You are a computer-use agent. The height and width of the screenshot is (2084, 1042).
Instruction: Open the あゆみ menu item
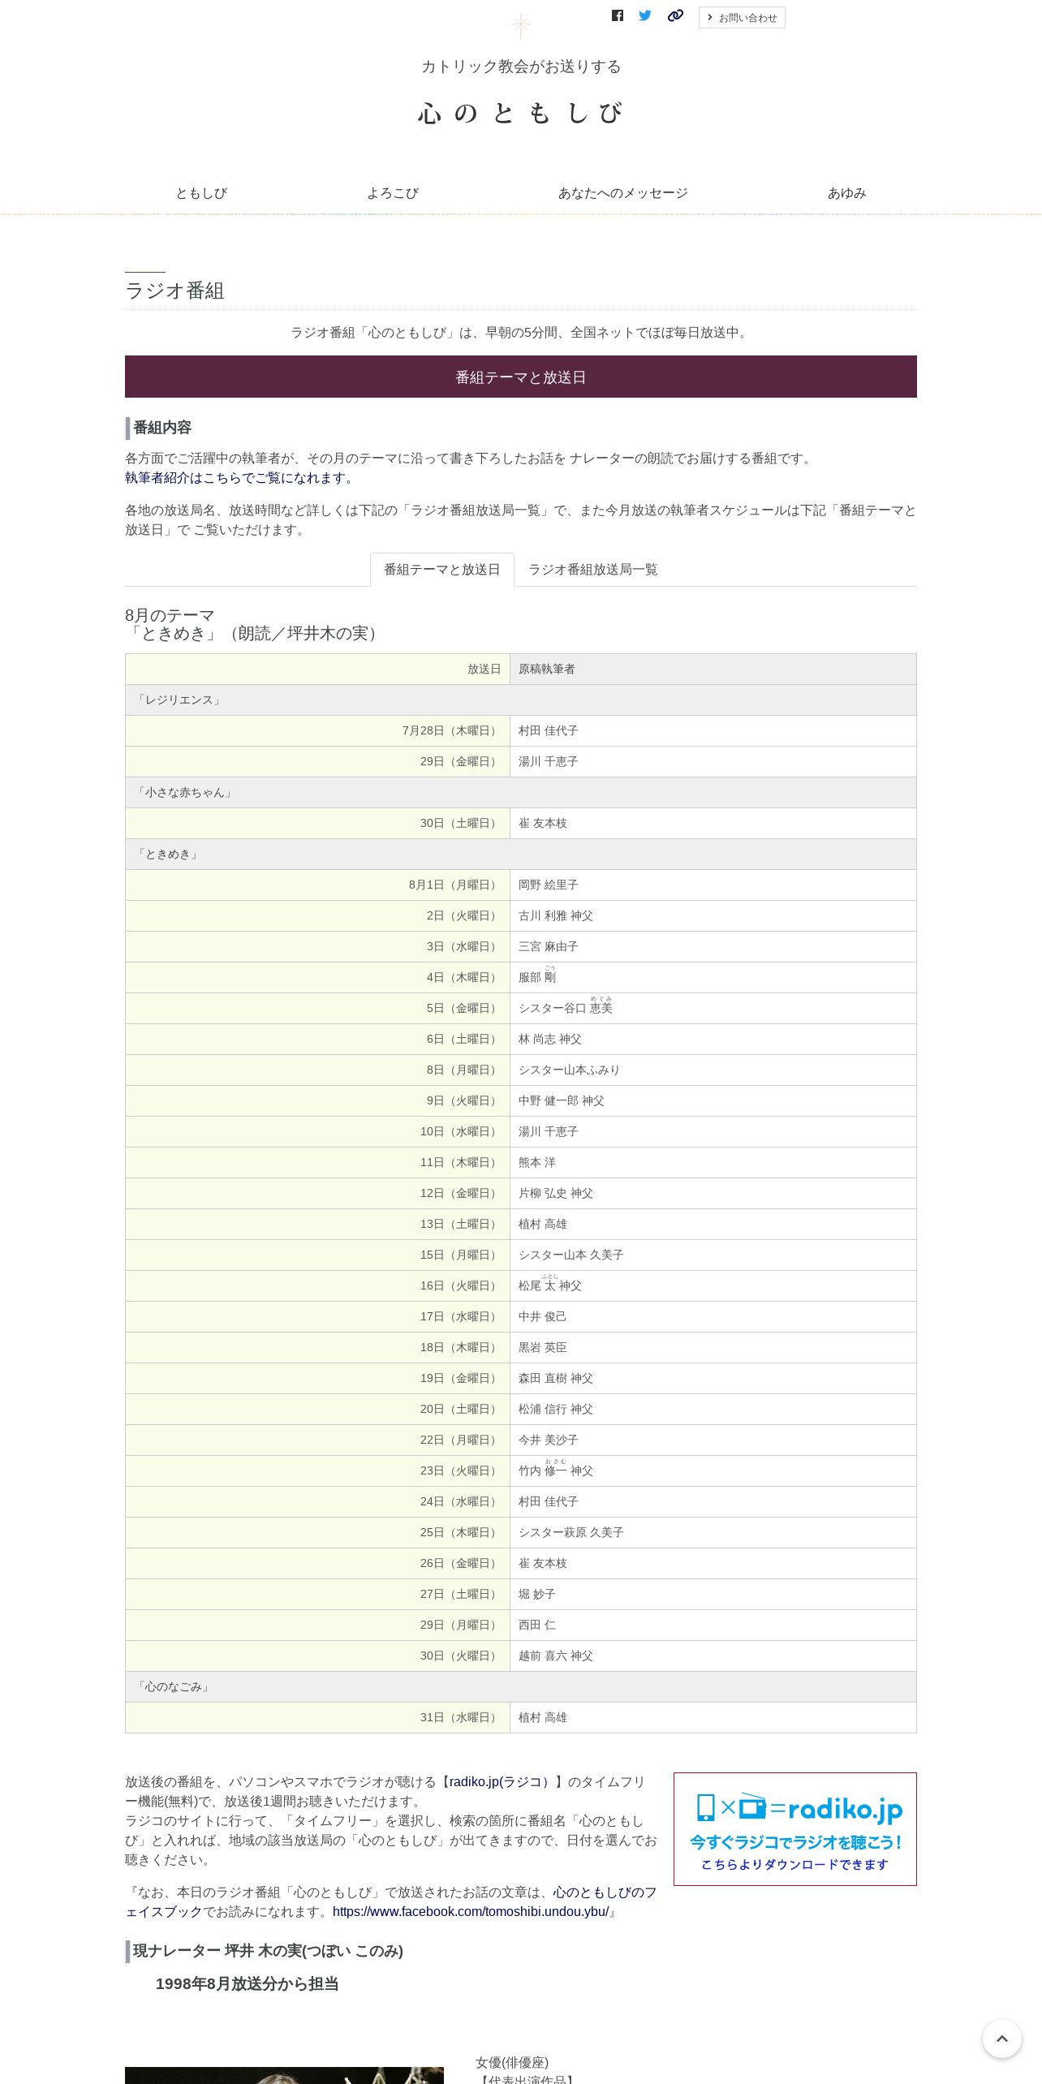click(x=847, y=193)
